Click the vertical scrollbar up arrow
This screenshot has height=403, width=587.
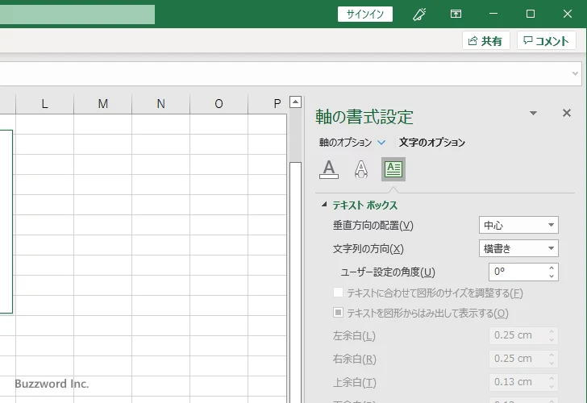coord(295,102)
